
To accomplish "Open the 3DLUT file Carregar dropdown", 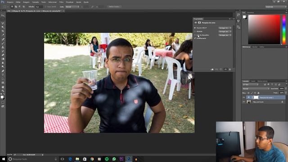I will tap(225, 28).
